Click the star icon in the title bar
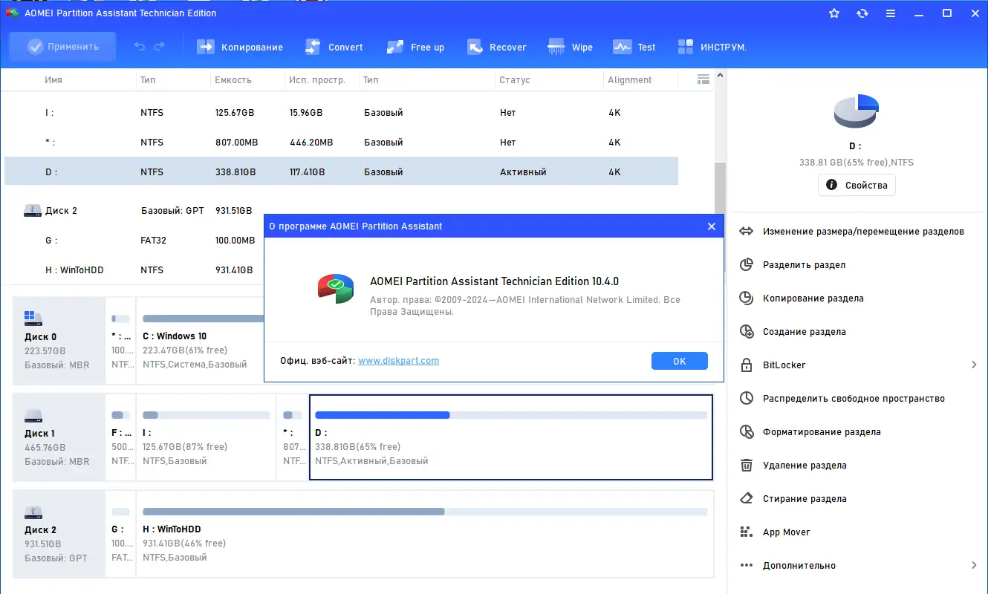 [x=834, y=13]
